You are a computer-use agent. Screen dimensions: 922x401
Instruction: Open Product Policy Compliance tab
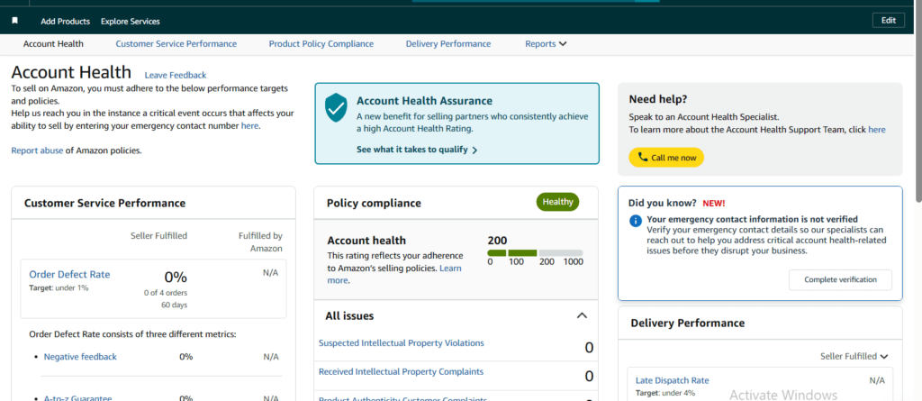[x=321, y=43]
